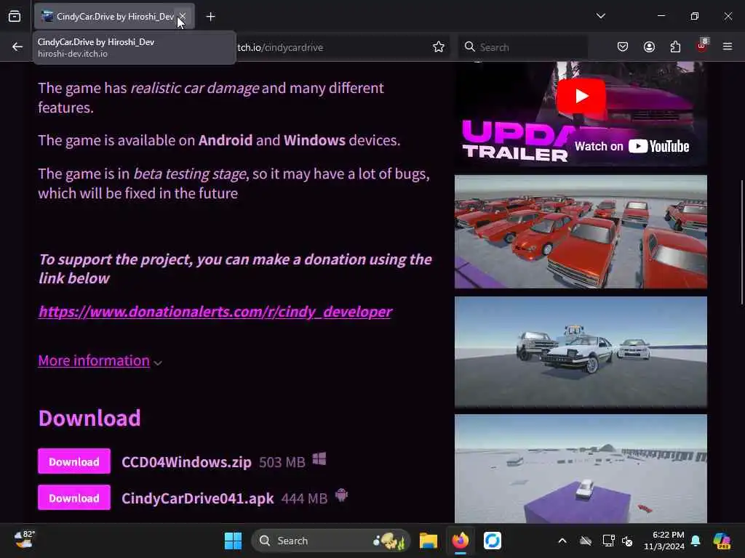Open the clock showing 6:22 PM
This screenshot has width=745, height=558.
click(x=664, y=541)
